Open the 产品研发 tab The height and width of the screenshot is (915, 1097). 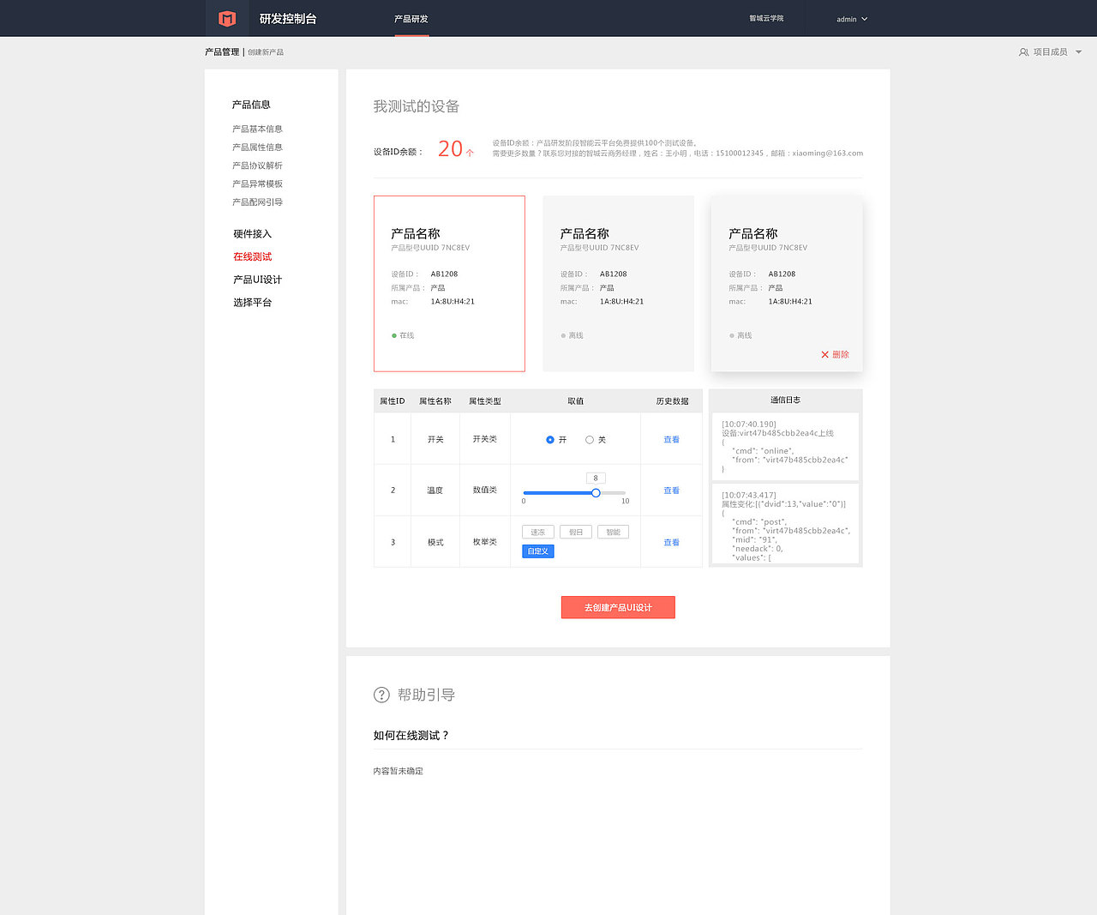pyautogui.click(x=411, y=19)
